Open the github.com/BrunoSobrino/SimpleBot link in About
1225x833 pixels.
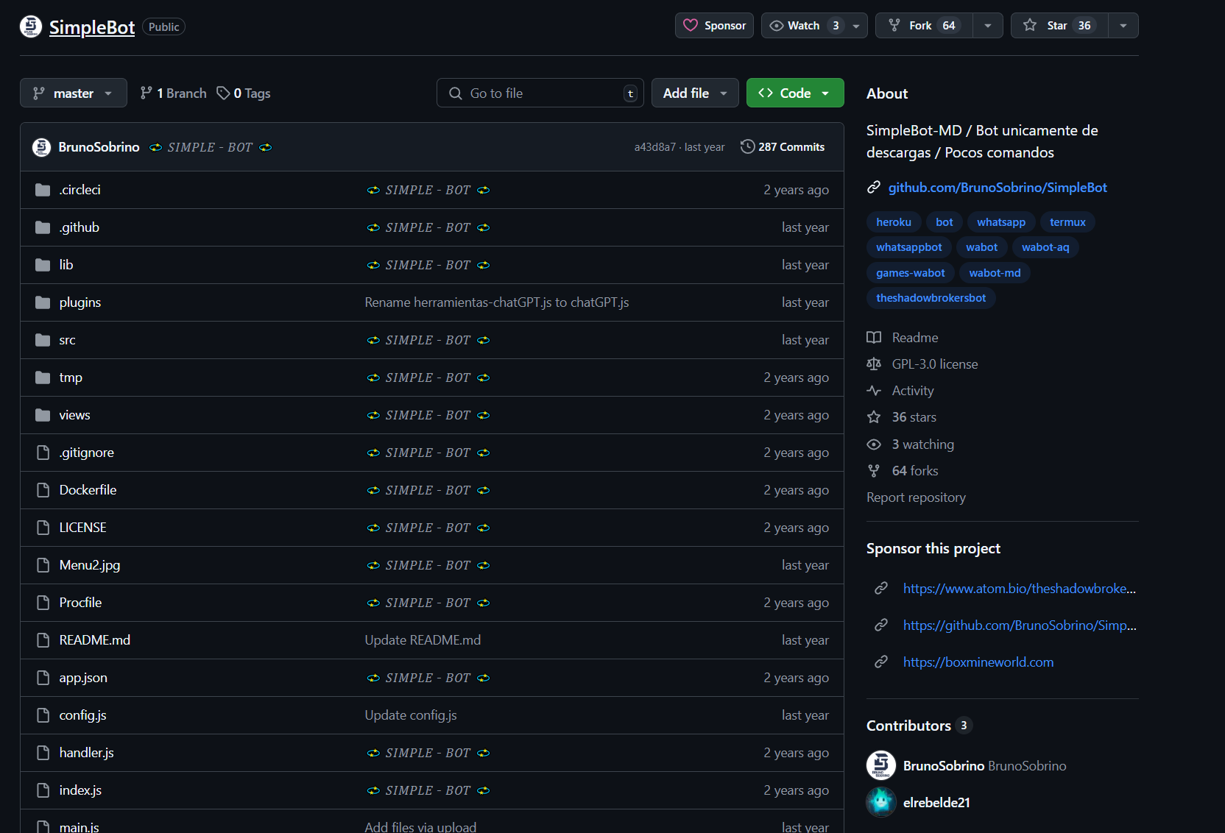pyautogui.click(x=998, y=188)
